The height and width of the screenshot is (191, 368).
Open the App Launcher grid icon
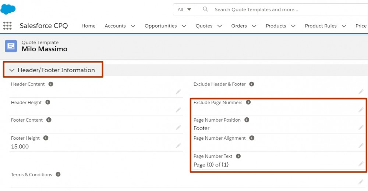(x=7, y=26)
